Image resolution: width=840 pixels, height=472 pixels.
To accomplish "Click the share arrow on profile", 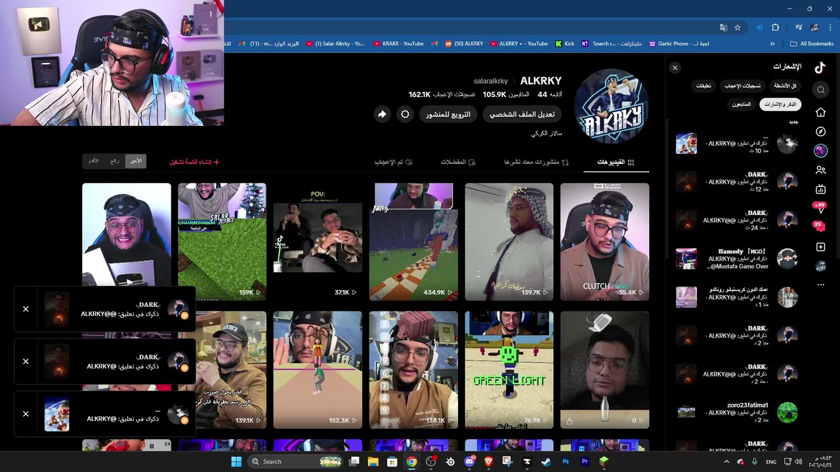I will (x=382, y=114).
